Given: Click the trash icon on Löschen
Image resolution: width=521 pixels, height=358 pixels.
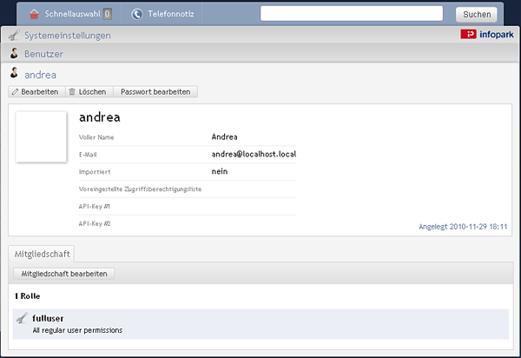Looking at the screenshot, I should pyautogui.click(x=72, y=92).
